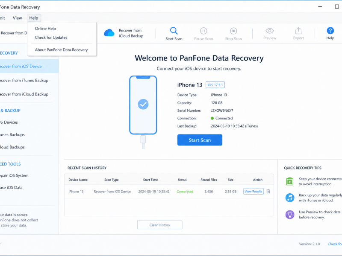Click the iPhone 13 device name cell

coord(76,192)
